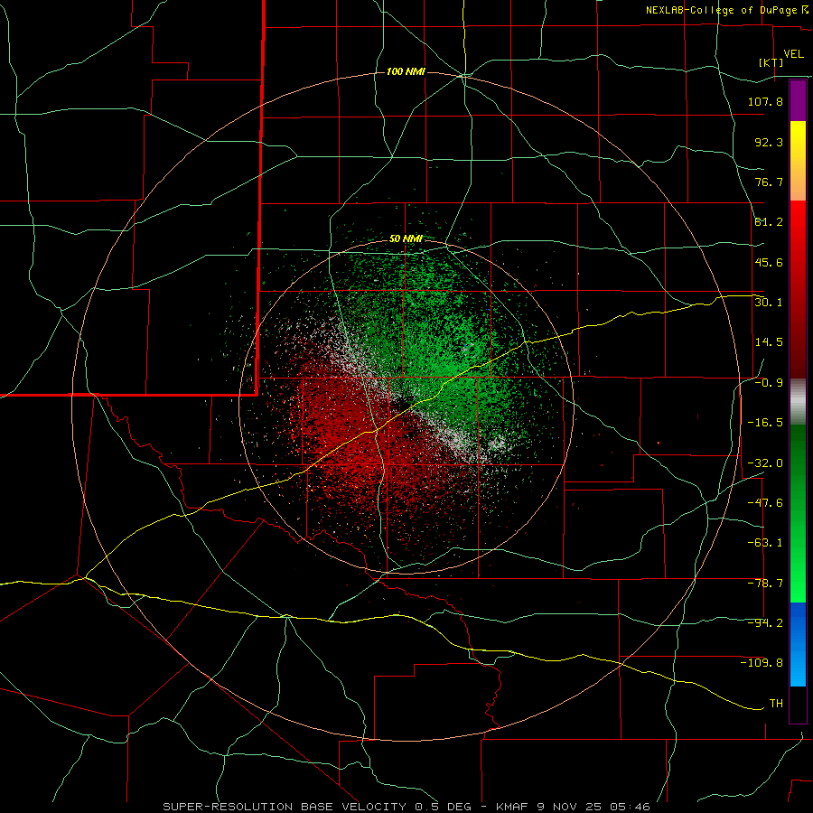The image size is (813, 813).
Task: Click the -16.5 velocity scale value
Action: point(765,423)
